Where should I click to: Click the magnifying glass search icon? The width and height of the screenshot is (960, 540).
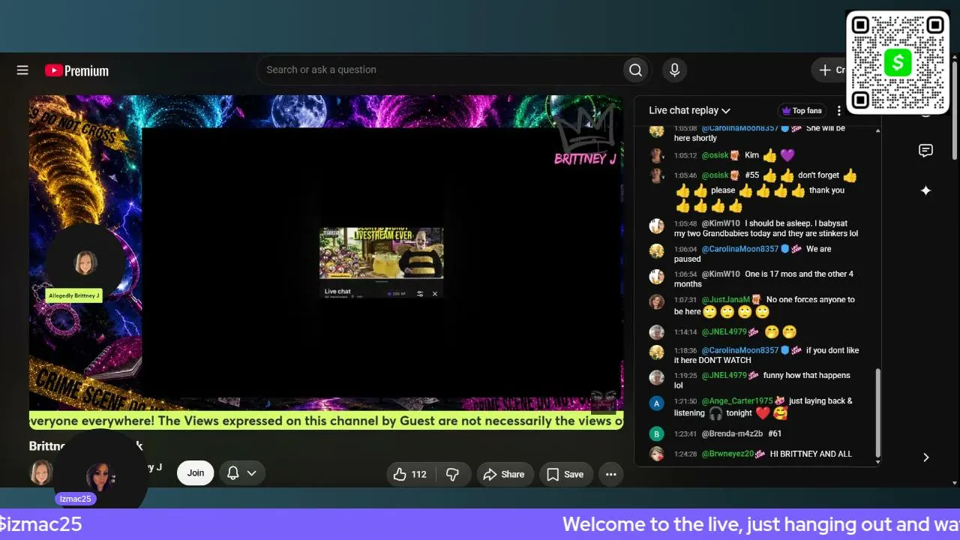635,70
